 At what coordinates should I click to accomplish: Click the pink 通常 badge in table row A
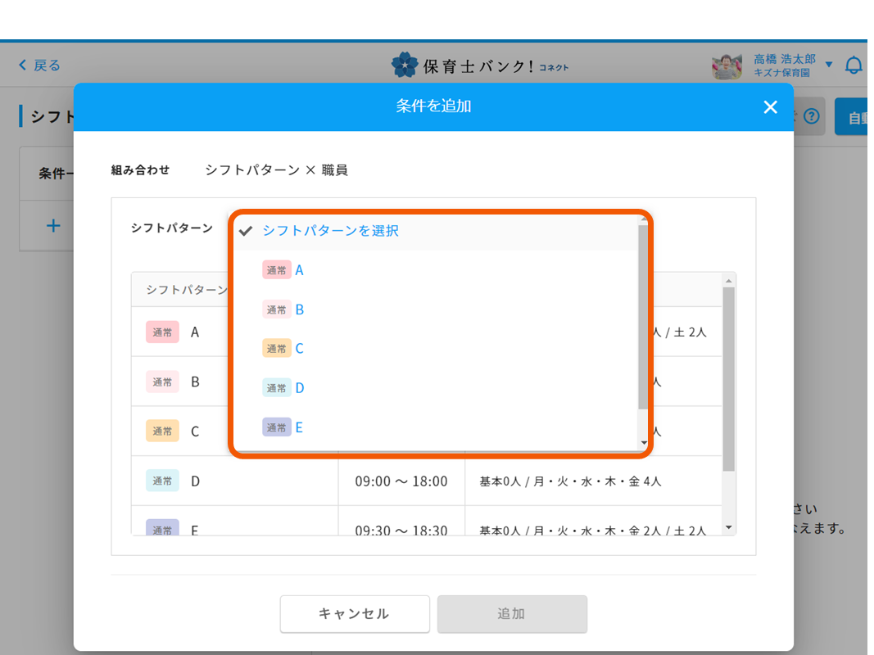pyautogui.click(x=162, y=332)
